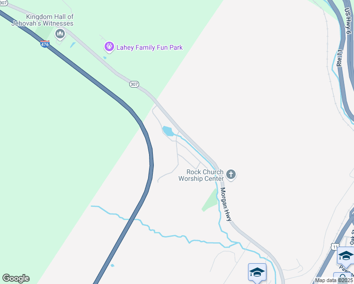Click the small blue pond beside Morgan Highway
Image resolution: width=354 pixels, height=284 pixels.
click(x=168, y=131)
